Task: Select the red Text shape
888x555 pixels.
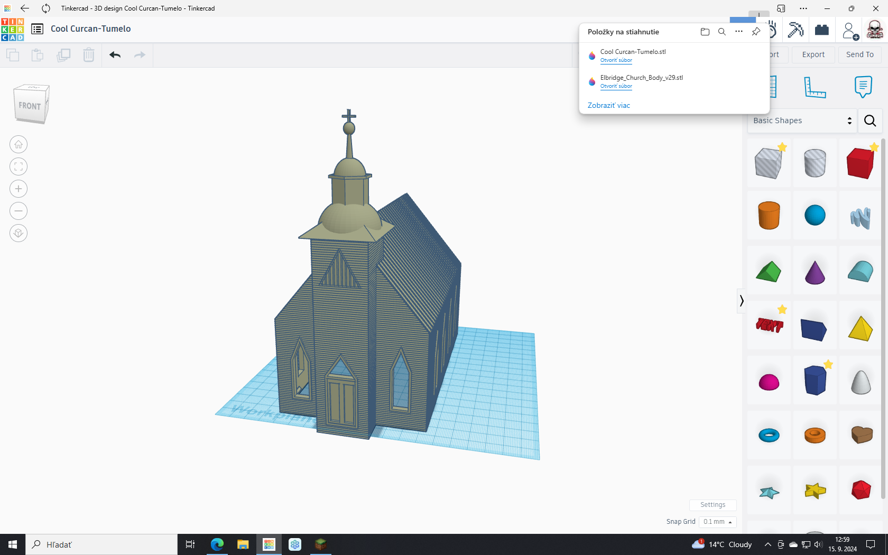Action: [x=769, y=325]
